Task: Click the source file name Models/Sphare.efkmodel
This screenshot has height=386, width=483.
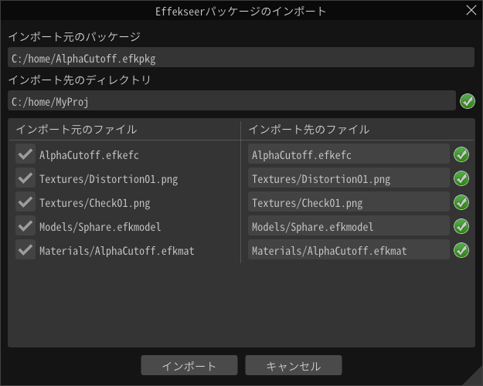Action: coord(100,227)
